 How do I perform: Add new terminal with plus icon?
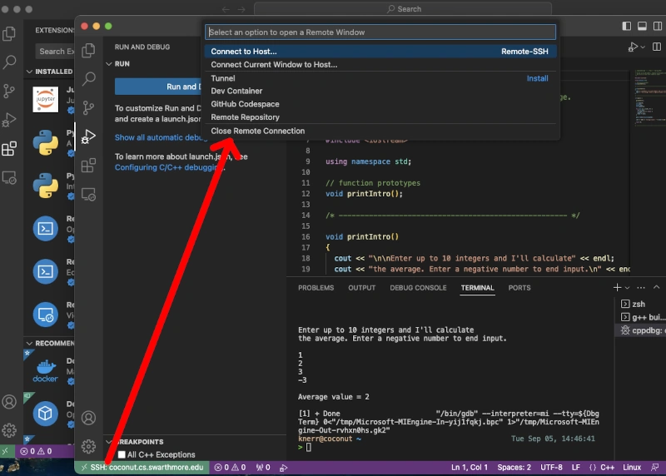click(617, 287)
